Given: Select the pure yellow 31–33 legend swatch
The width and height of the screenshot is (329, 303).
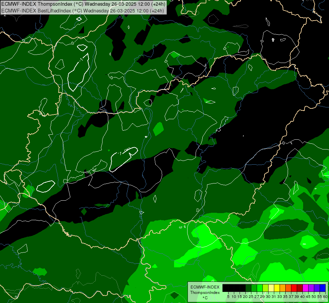Looking at the screenshot, I should point(277,288).
